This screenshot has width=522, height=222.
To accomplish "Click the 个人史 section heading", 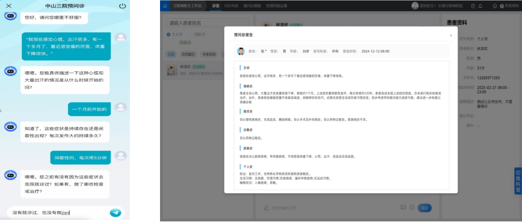I will click(248, 167).
